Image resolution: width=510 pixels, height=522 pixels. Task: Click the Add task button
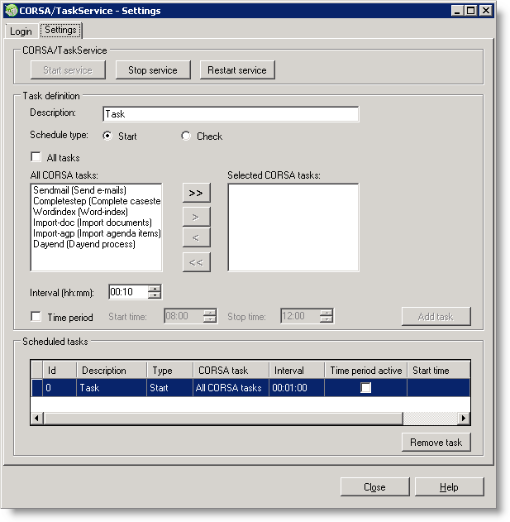pyautogui.click(x=436, y=316)
